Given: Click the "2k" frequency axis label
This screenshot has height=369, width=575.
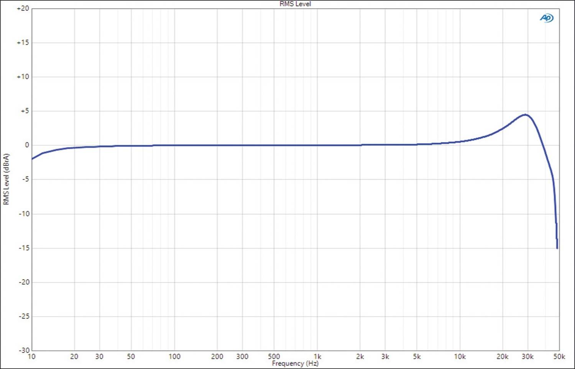Looking at the screenshot, I should 360,356.
